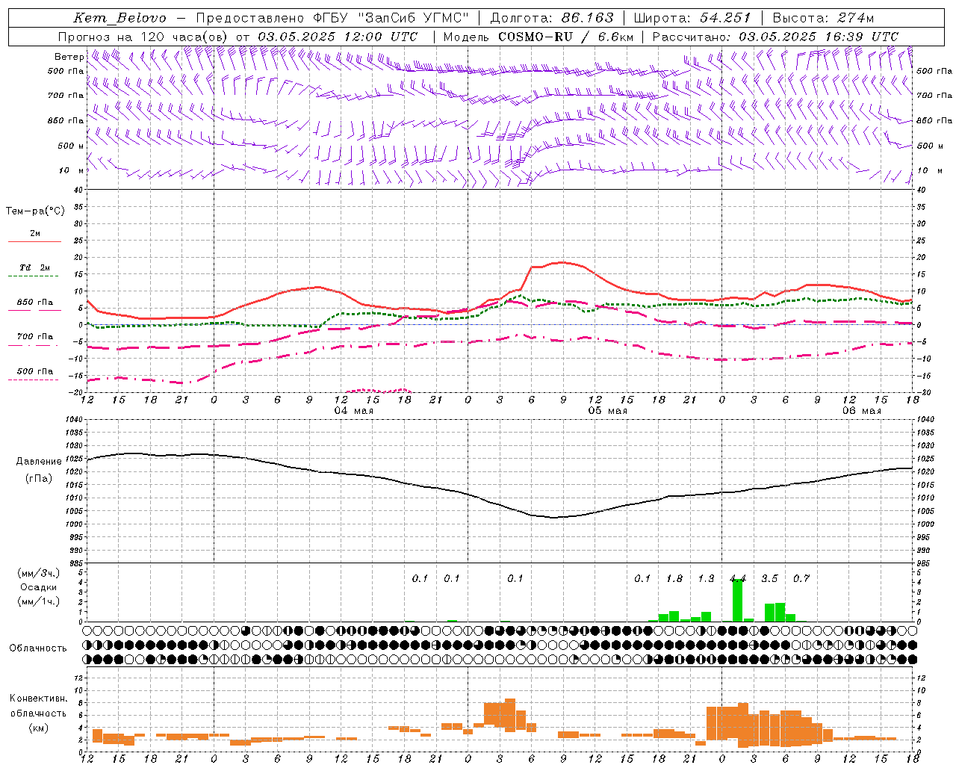Click the longitude value 86.163
This screenshot has height=765, width=956.
click(587, 18)
